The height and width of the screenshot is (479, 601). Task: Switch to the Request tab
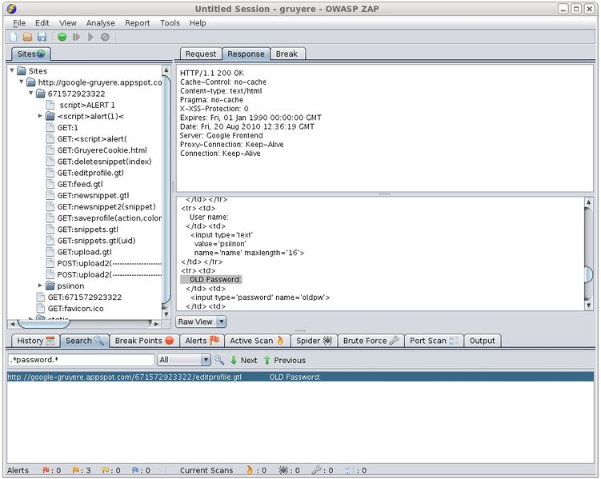tap(200, 54)
